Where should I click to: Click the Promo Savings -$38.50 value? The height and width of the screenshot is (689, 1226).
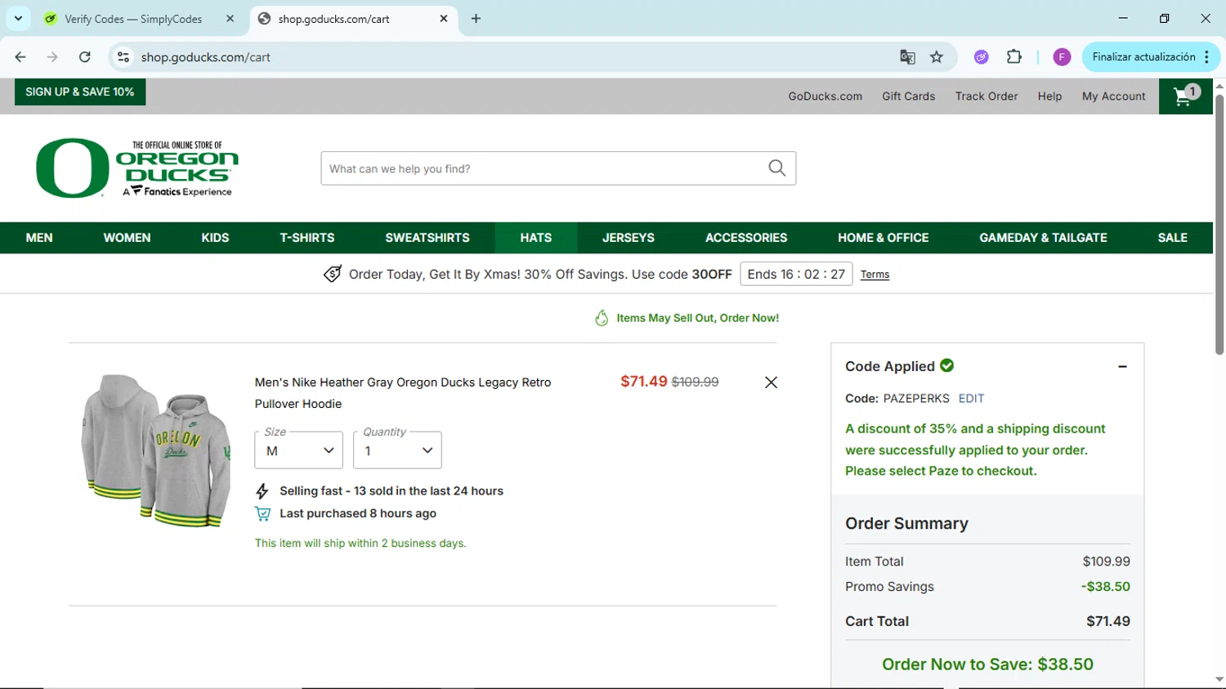1106,587
